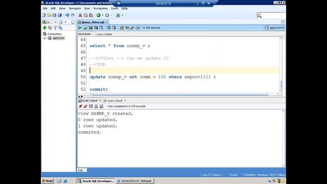Open the Run menu

coord(87,8)
